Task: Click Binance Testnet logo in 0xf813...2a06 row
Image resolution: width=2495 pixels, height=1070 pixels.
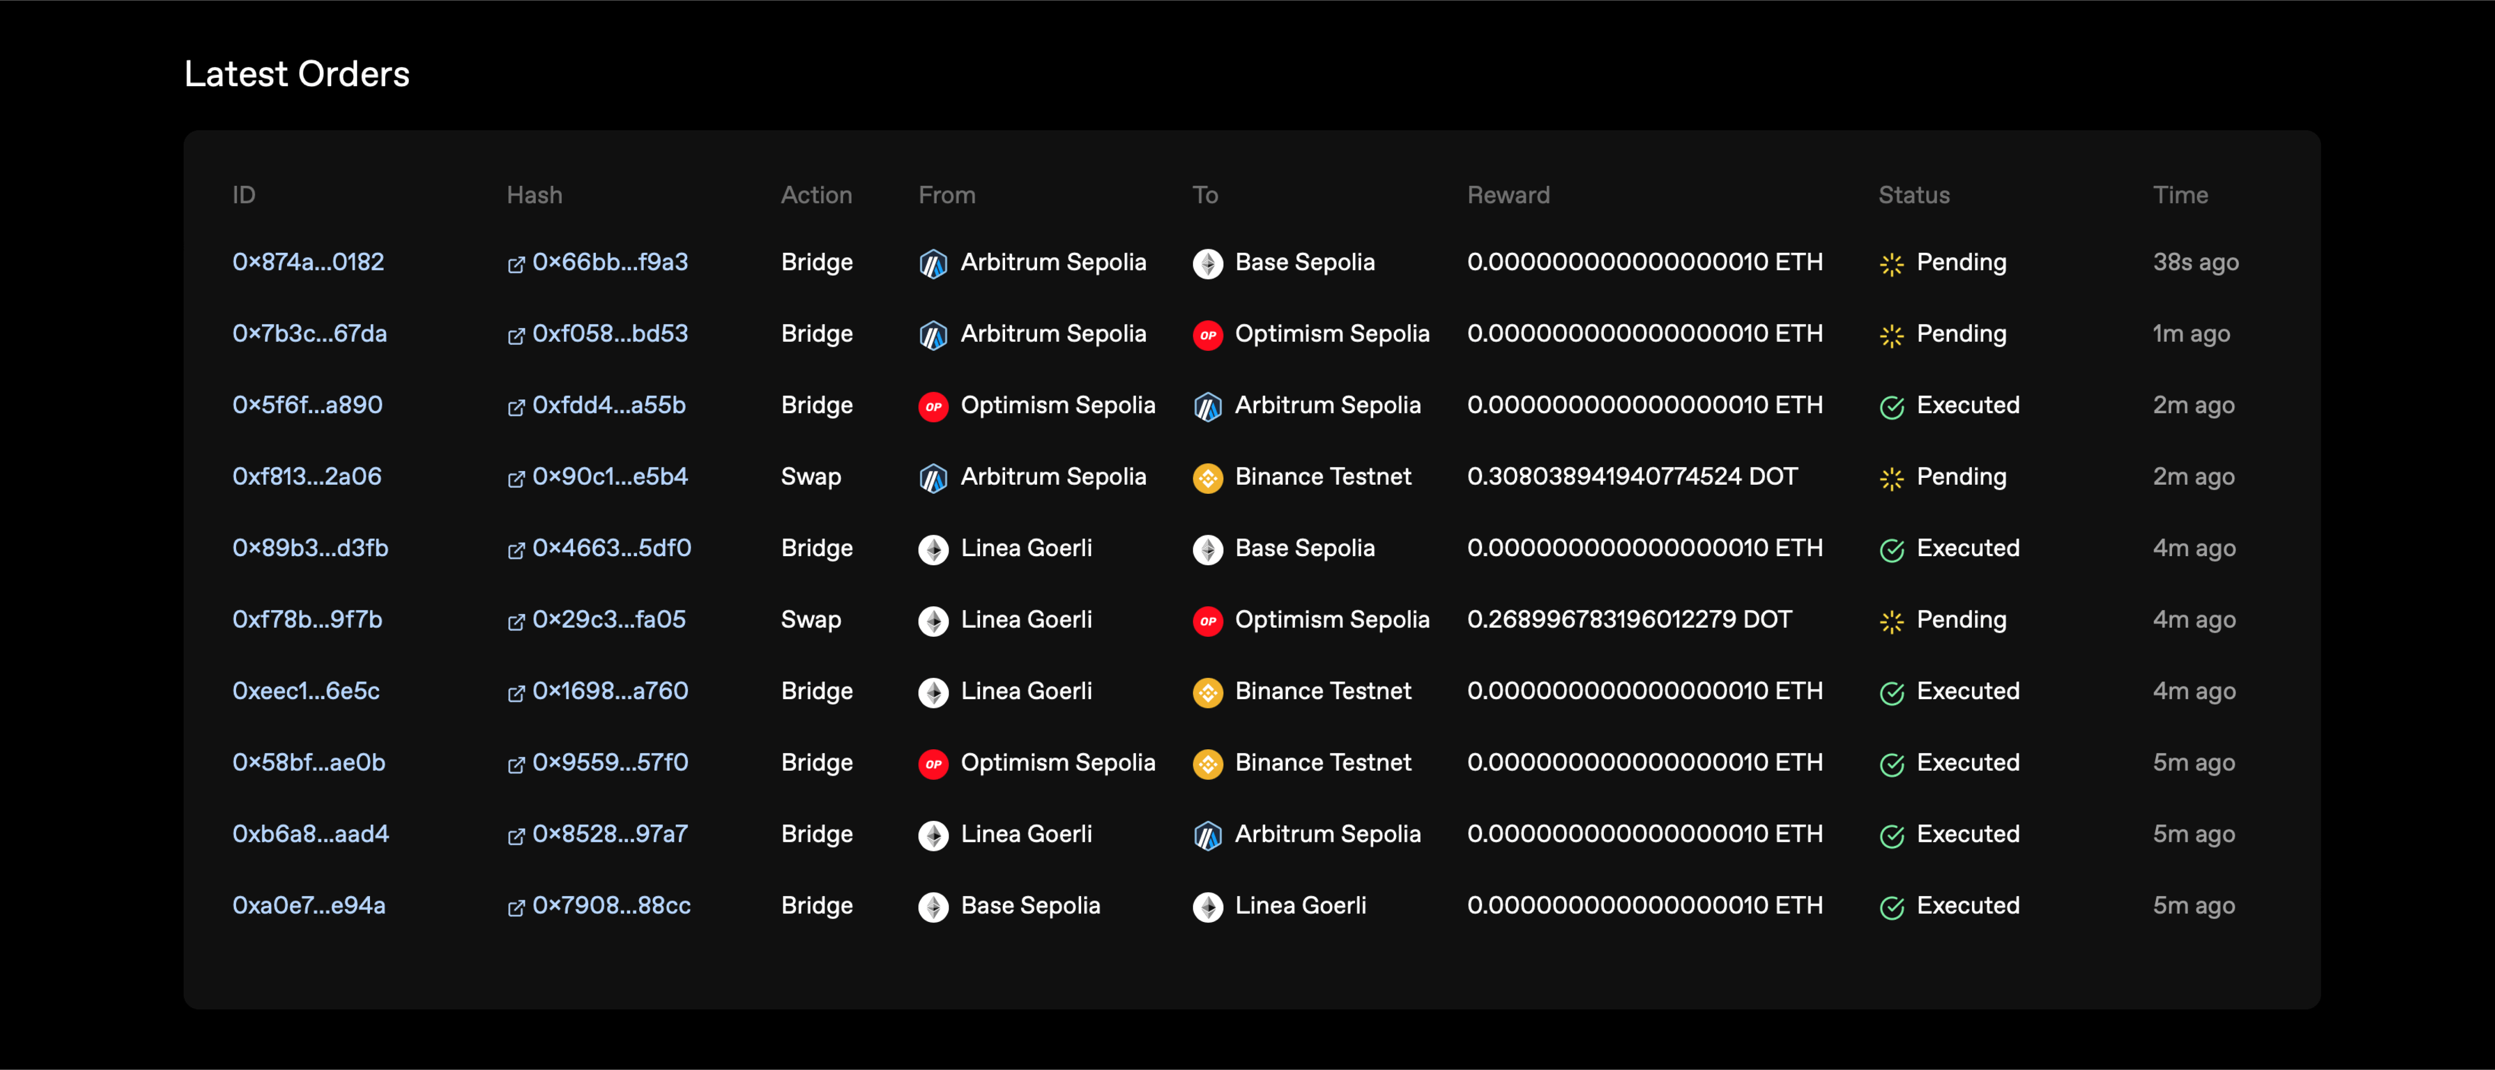Action: click(x=1207, y=477)
